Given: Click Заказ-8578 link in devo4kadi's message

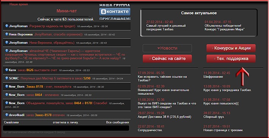Looking at the screenshot, I should tap(43, 115).
